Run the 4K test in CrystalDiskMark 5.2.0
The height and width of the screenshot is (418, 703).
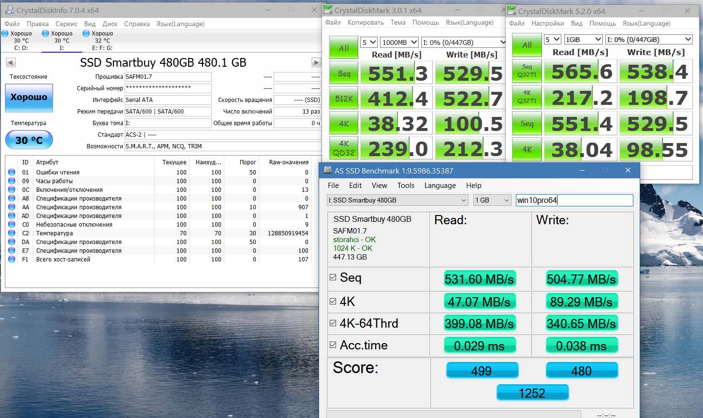pos(527,149)
